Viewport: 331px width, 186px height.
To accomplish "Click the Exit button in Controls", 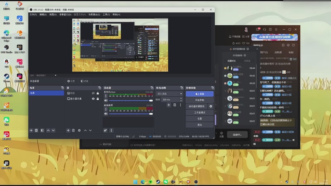I will [199, 125].
